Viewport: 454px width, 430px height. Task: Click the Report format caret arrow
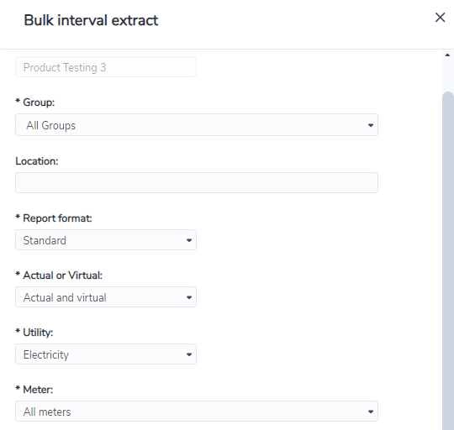189,240
